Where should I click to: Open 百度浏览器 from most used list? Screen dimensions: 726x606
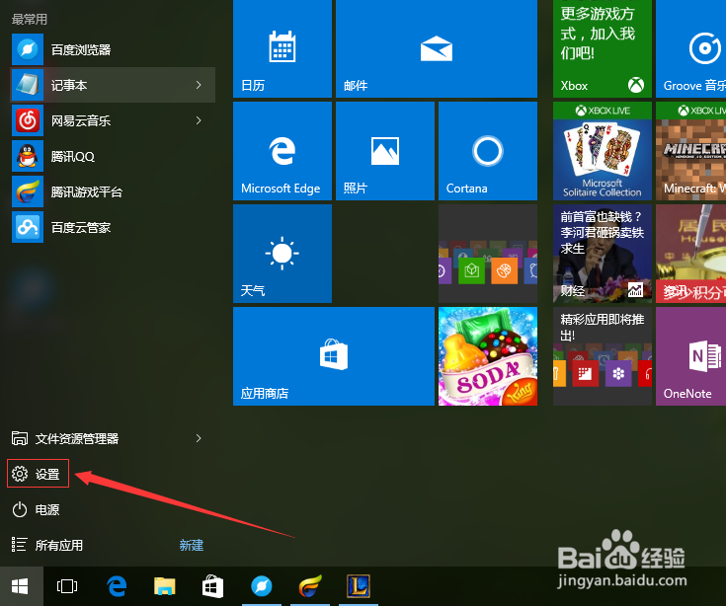coord(113,49)
